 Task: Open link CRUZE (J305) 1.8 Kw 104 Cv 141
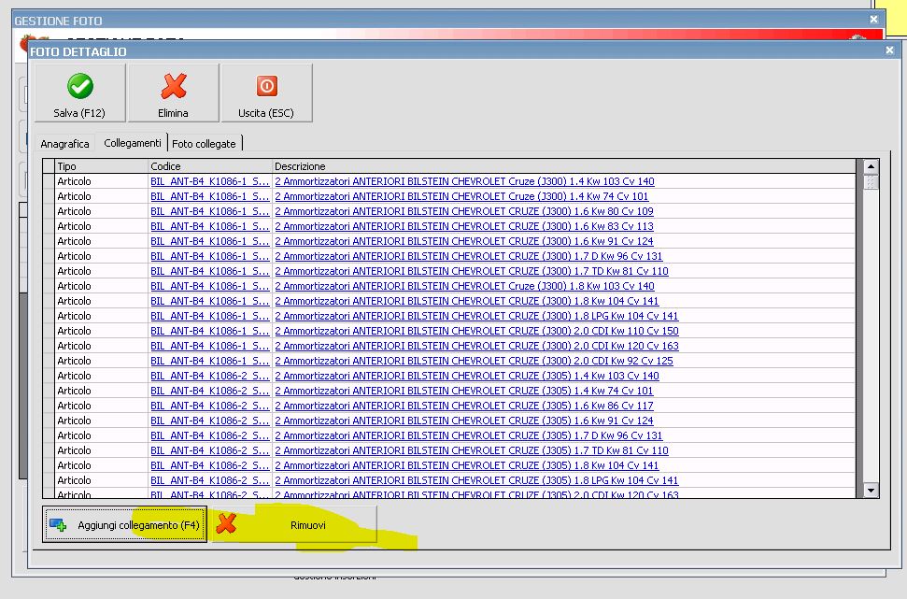click(x=467, y=465)
